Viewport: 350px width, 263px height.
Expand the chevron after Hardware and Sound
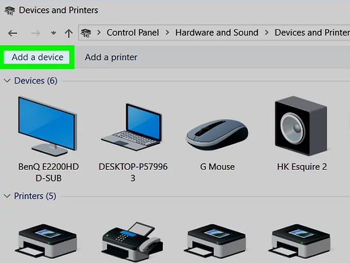point(267,33)
